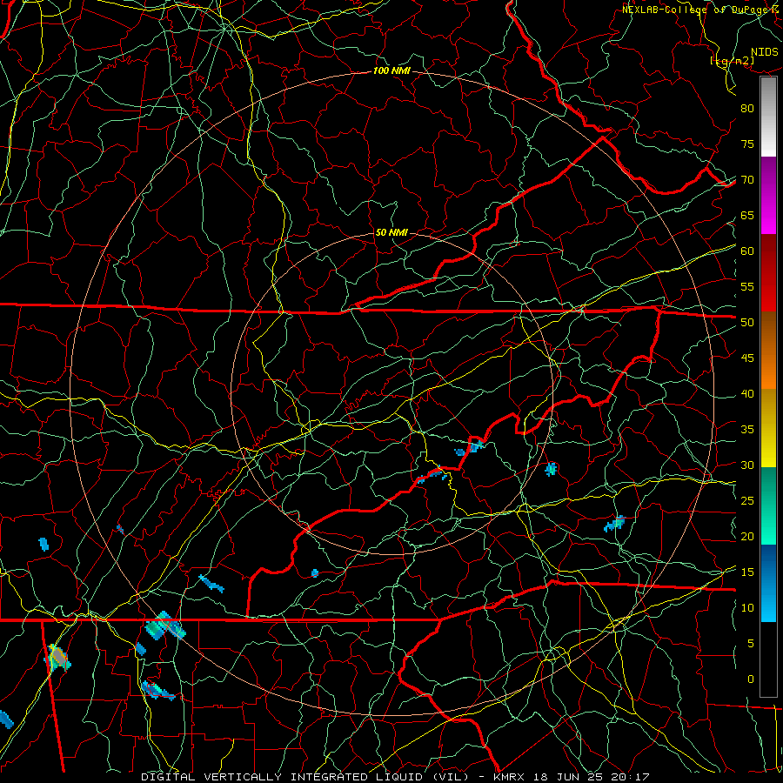
Task: Click the "20" value on the VIL scale
Action: 747,536
